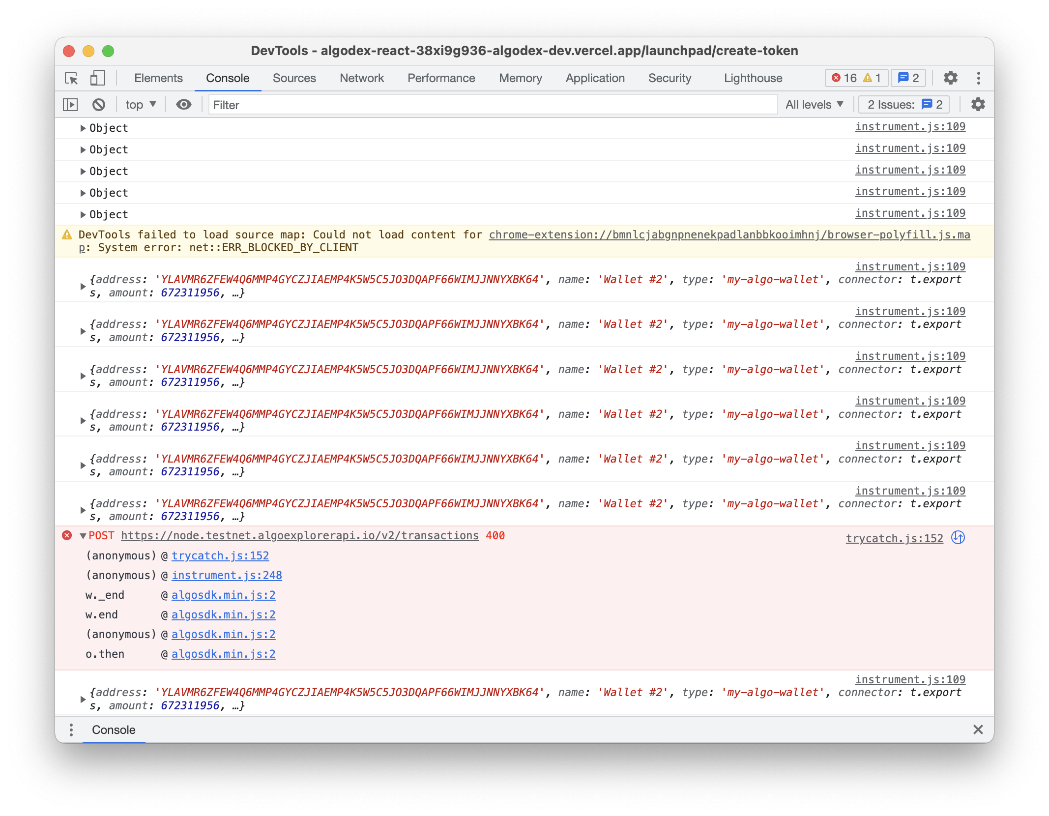Expand the first Object log entry

coord(83,128)
